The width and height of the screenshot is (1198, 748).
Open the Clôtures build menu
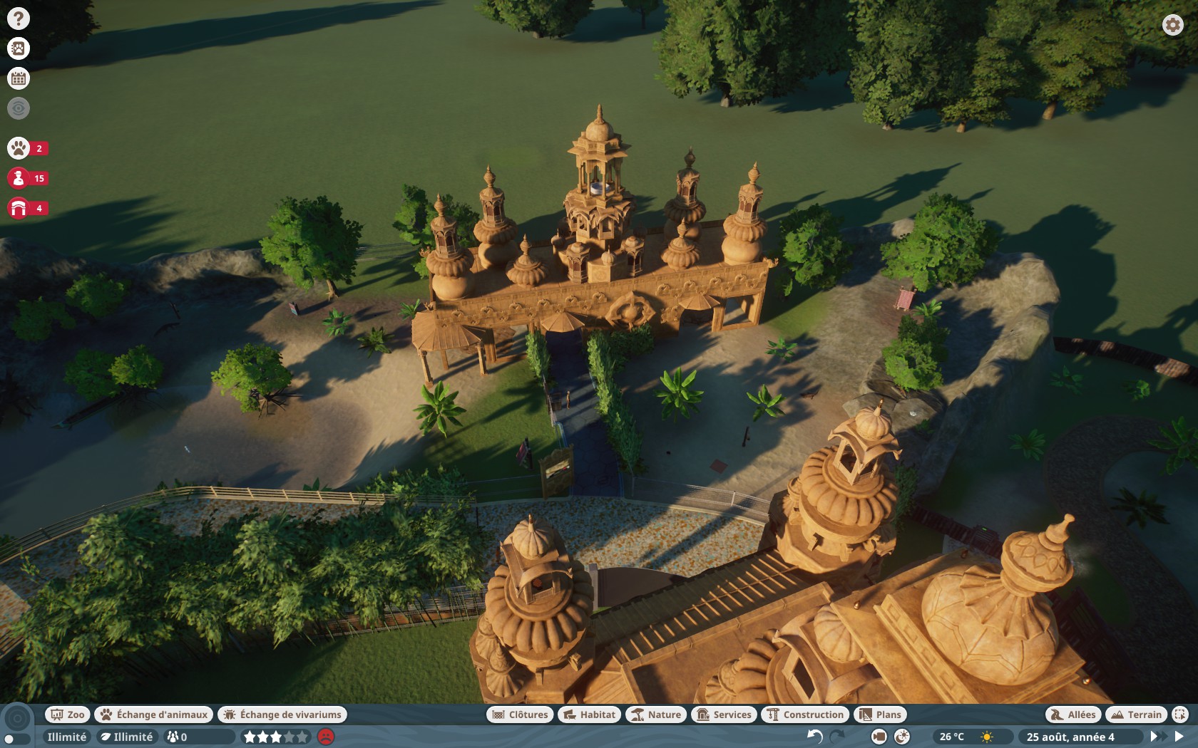[520, 715]
